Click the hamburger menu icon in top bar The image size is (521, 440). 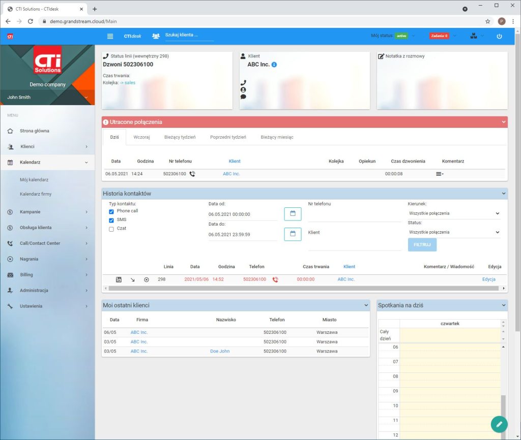(x=110, y=36)
